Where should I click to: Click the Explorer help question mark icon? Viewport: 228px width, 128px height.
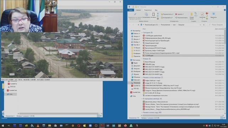point(225,10)
